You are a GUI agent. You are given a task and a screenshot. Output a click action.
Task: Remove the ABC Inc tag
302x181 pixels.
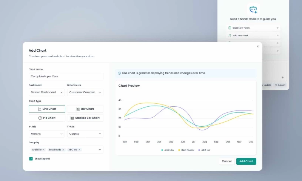coord(79,150)
